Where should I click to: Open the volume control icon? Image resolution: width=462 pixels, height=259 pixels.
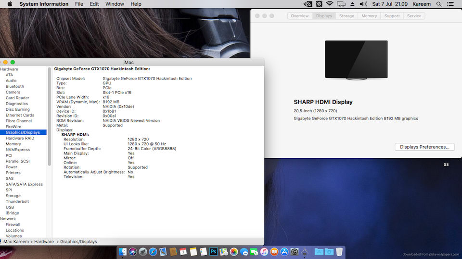tap(364, 4)
